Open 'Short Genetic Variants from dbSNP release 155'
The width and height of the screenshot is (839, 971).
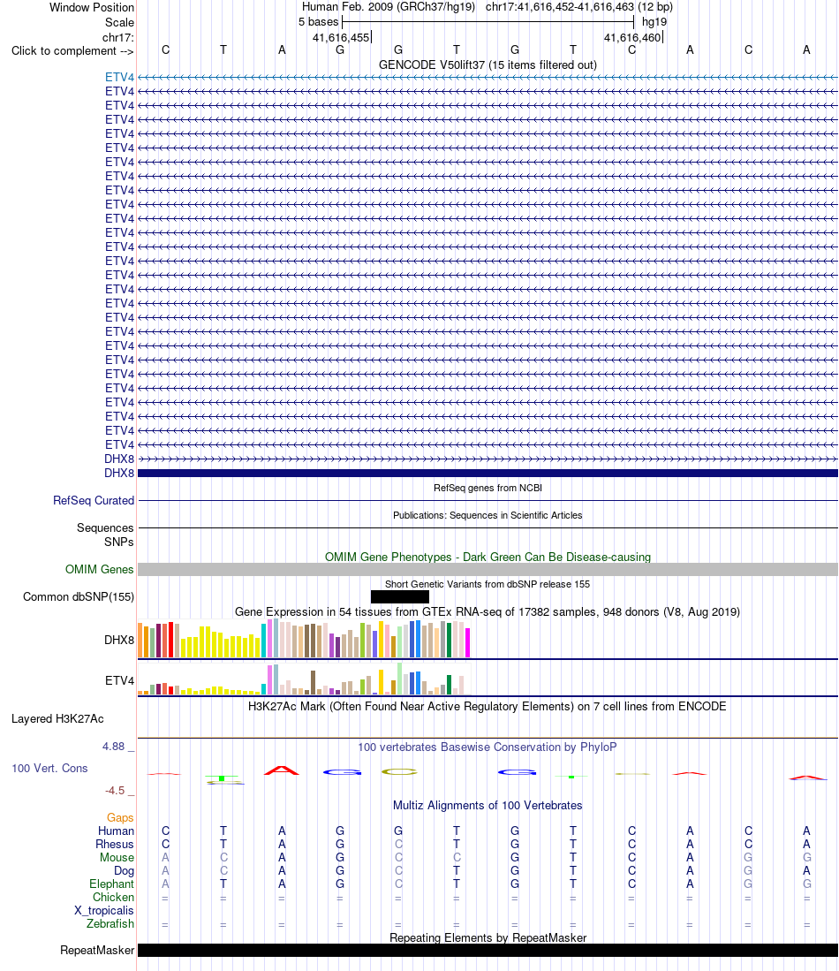point(488,584)
